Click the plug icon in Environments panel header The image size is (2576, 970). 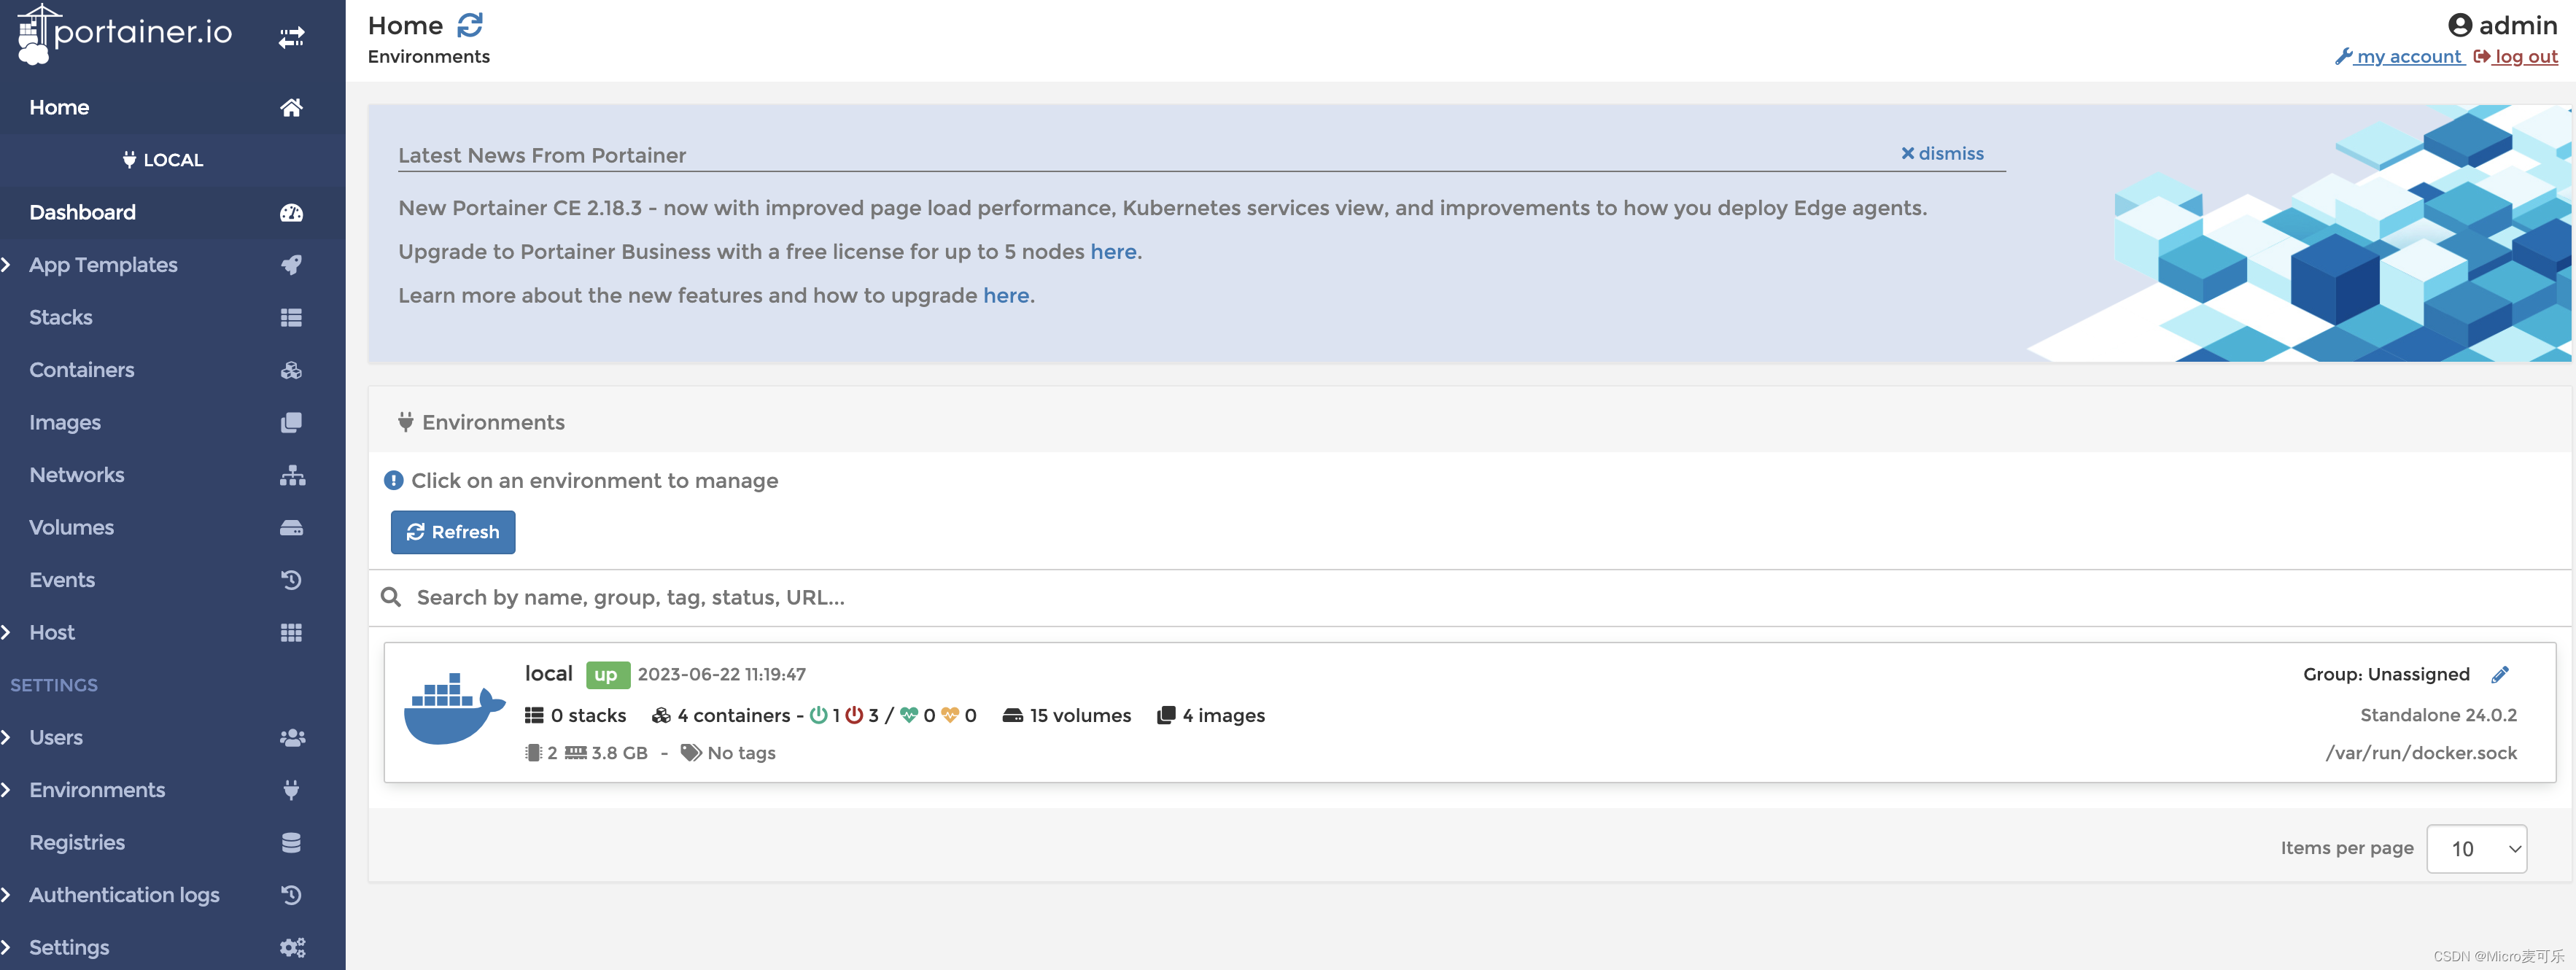[405, 422]
